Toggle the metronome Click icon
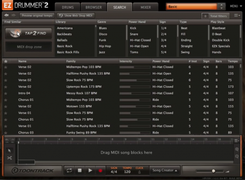Screen dimensions: 245x180 click(x=139, y=172)
